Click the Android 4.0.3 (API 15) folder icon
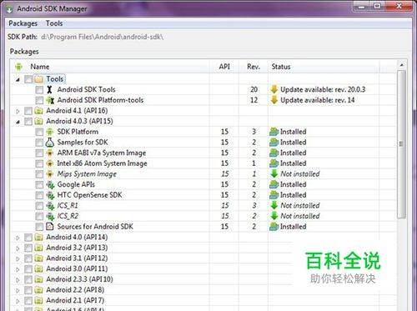Screen dimensions: 417x311 38,122
